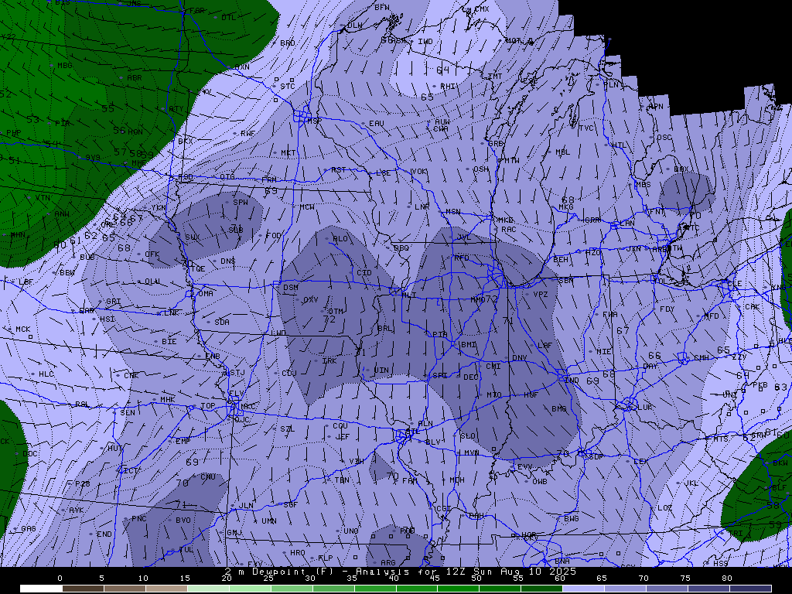Select the FWA station label
792x594 pixels.
tap(610, 314)
